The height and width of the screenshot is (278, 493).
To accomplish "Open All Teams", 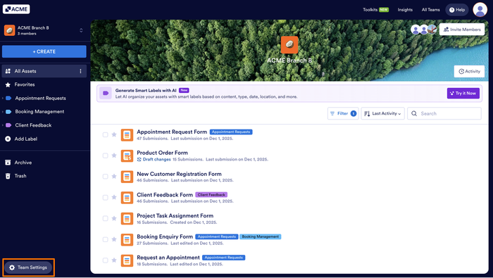I will [x=431, y=10].
